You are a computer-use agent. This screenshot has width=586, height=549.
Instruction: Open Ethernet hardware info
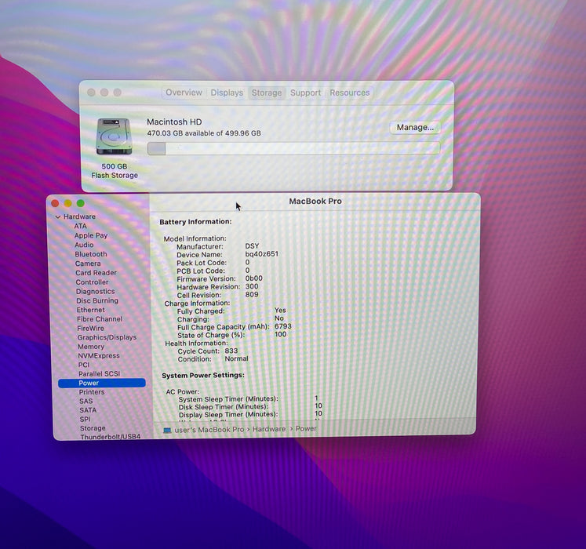[90, 310]
